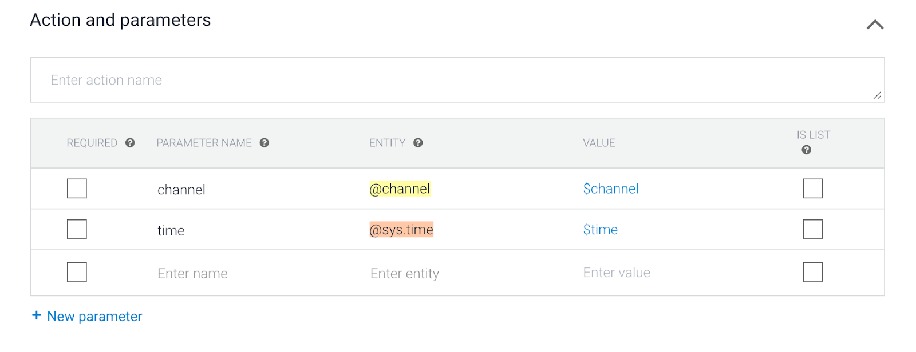The width and height of the screenshot is (916, 352).
Task: Collapse the Action and parameters section
Action: coord(875,25)
